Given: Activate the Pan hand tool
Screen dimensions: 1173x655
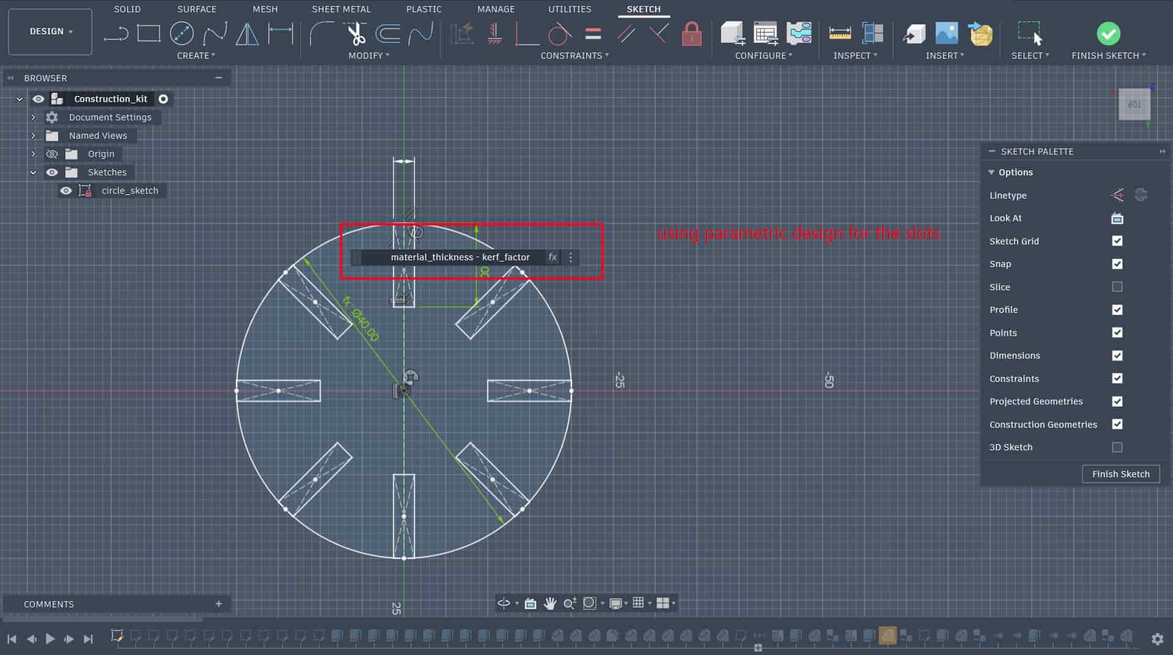Looking at the screenshot, I should coord(550,603).
